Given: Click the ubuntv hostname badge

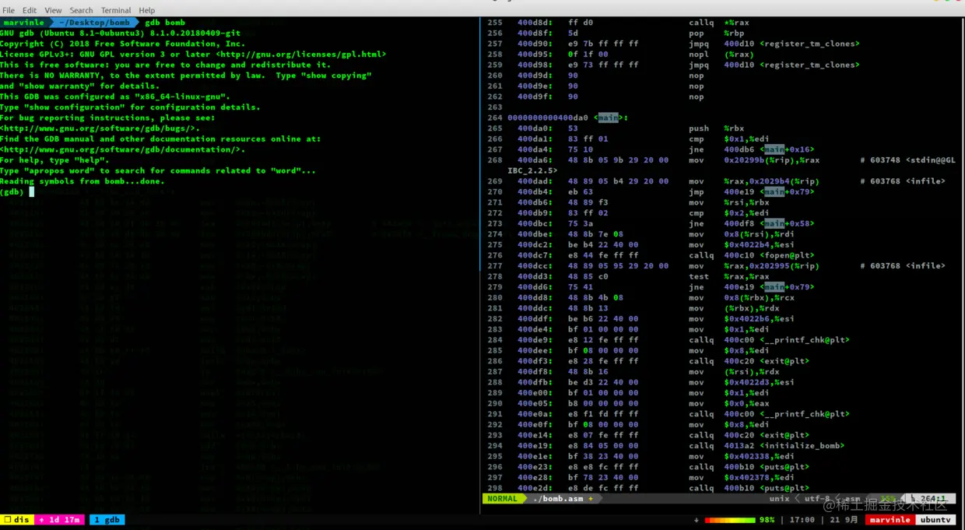Looking at the screenshot, I should (935, 520).
